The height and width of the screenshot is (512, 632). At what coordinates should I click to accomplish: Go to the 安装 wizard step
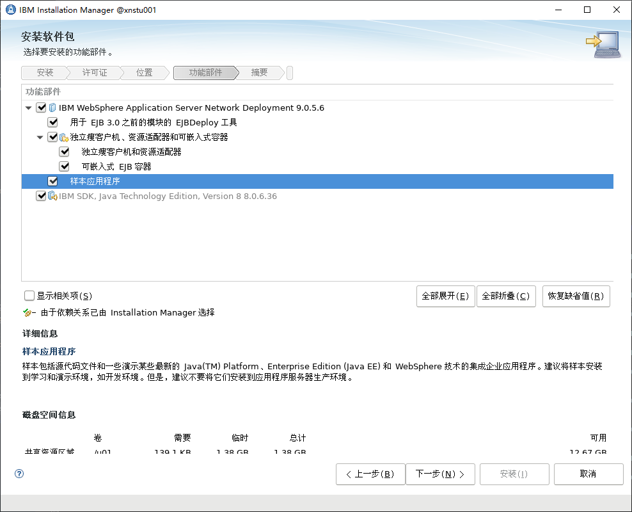(45, 72)
